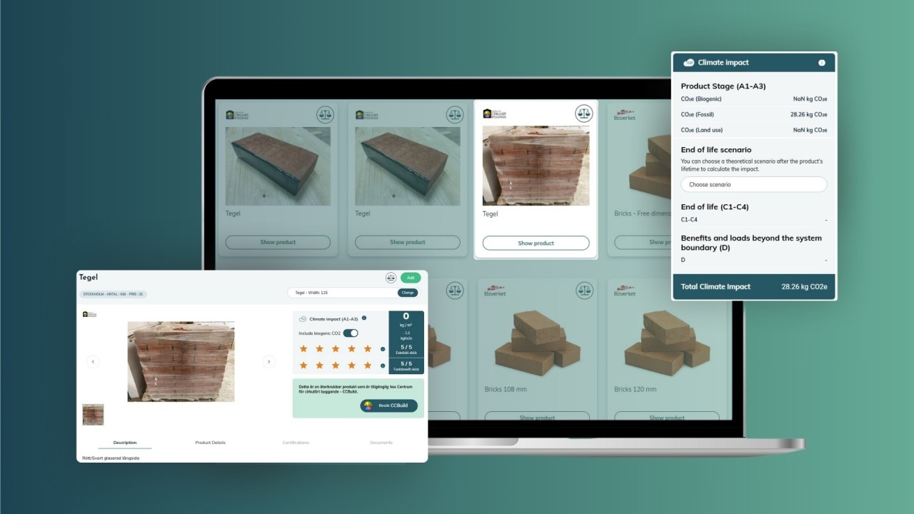Toggle Include biogenic CO2 switch
The width and height of the screenshot is (914, 514).
click(x=351, y=333)
